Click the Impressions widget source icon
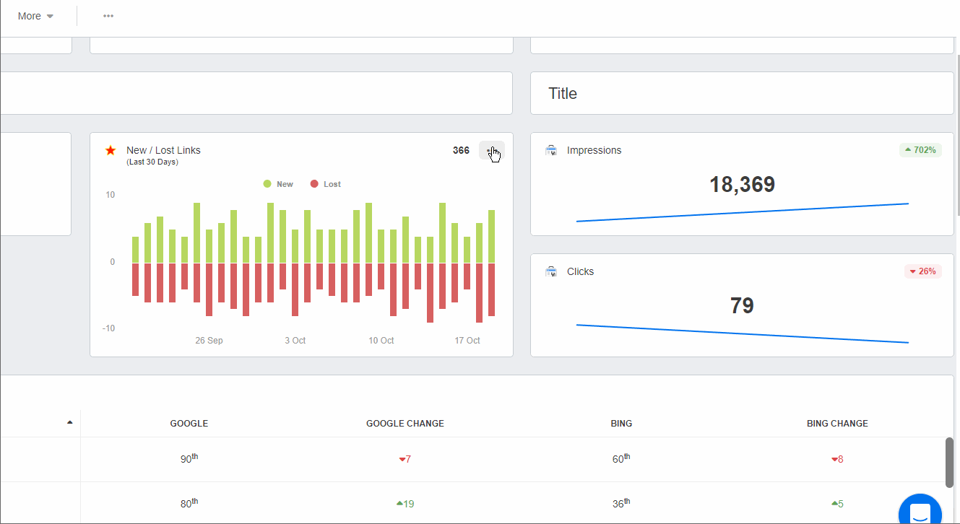 pyautogui.click(x=551, y=150)
